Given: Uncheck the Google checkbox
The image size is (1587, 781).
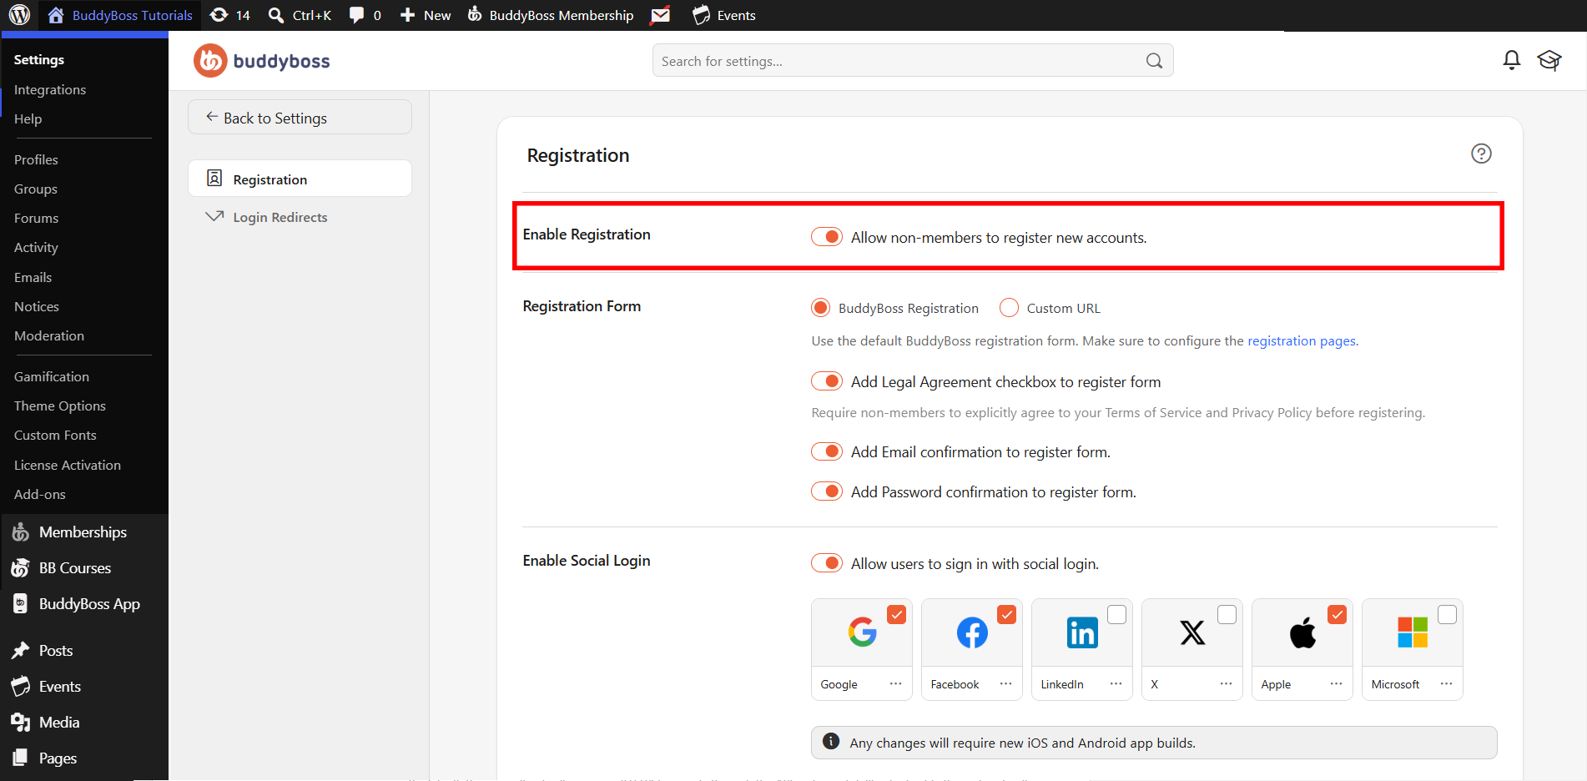Looking at the screenshot, I should click(896, 615).
